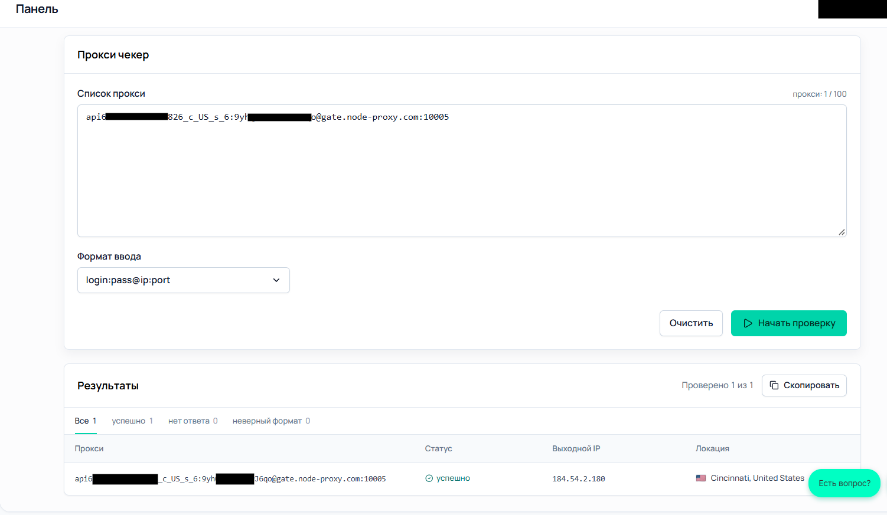Image resolution: width=887 pixels, height=515 pixels.
Task: Switch to the Все results tab
Action: 86,421
